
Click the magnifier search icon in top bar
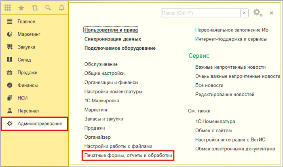point(48,8)
